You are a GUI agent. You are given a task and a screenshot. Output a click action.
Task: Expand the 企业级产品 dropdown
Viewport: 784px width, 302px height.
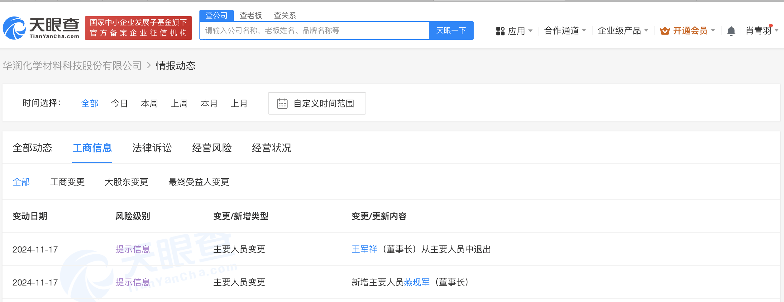623,31
